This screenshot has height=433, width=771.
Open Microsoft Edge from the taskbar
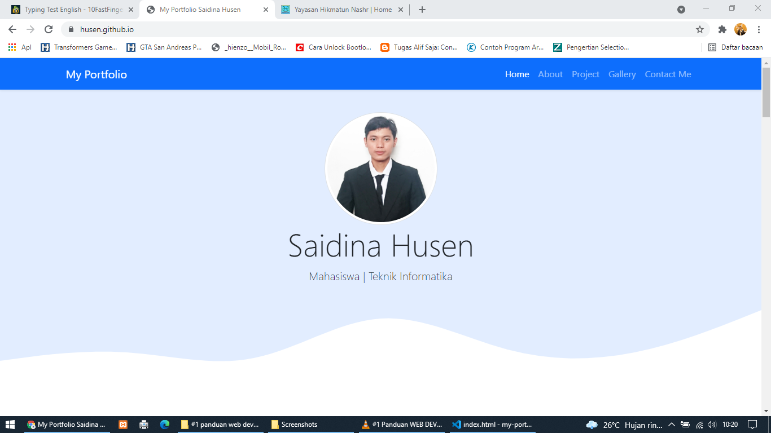[x=165, y=425]
